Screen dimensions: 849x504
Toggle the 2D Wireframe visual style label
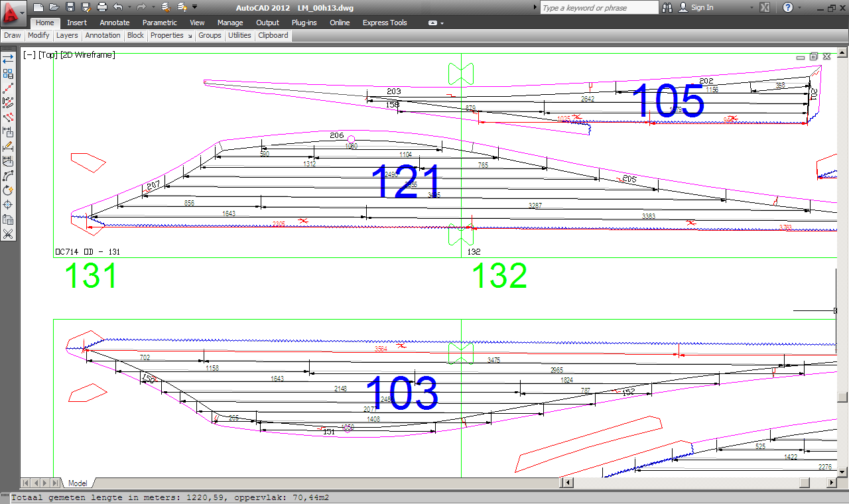(x=88, y=55)
